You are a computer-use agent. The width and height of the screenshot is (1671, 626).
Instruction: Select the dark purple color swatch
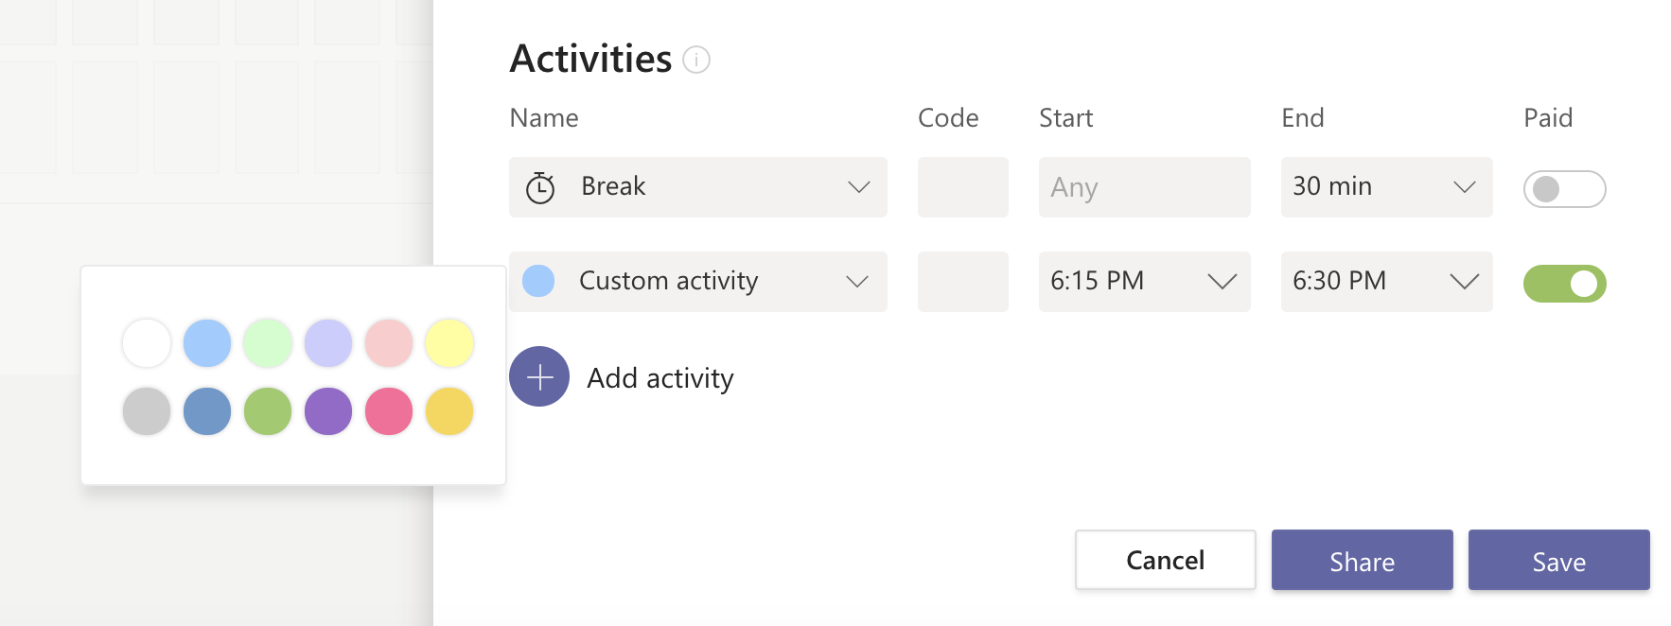click(328, 411)
